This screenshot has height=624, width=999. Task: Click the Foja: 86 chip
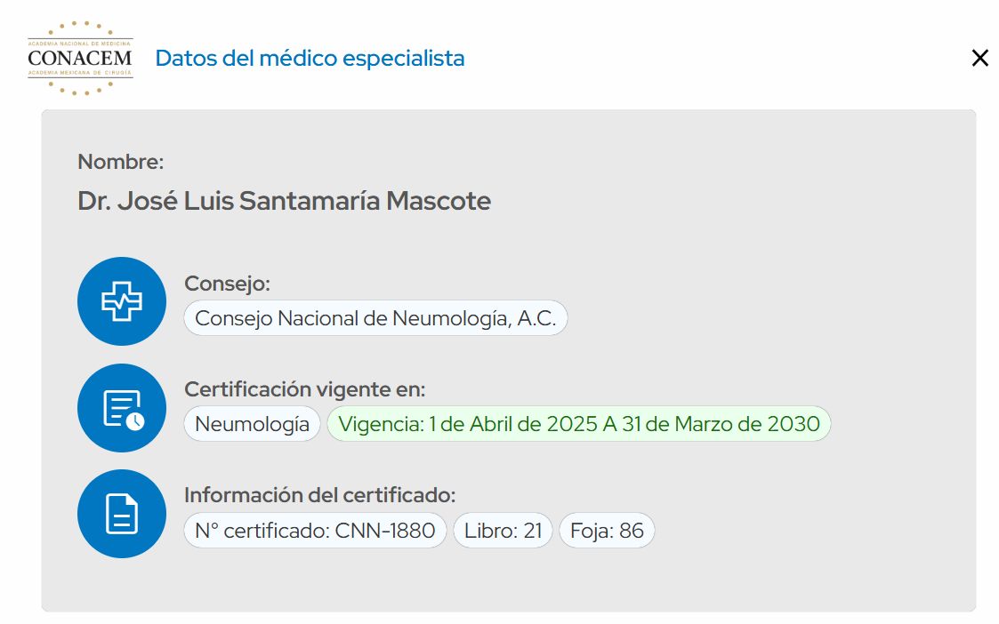pyautogui.click(x=607, y=531)
